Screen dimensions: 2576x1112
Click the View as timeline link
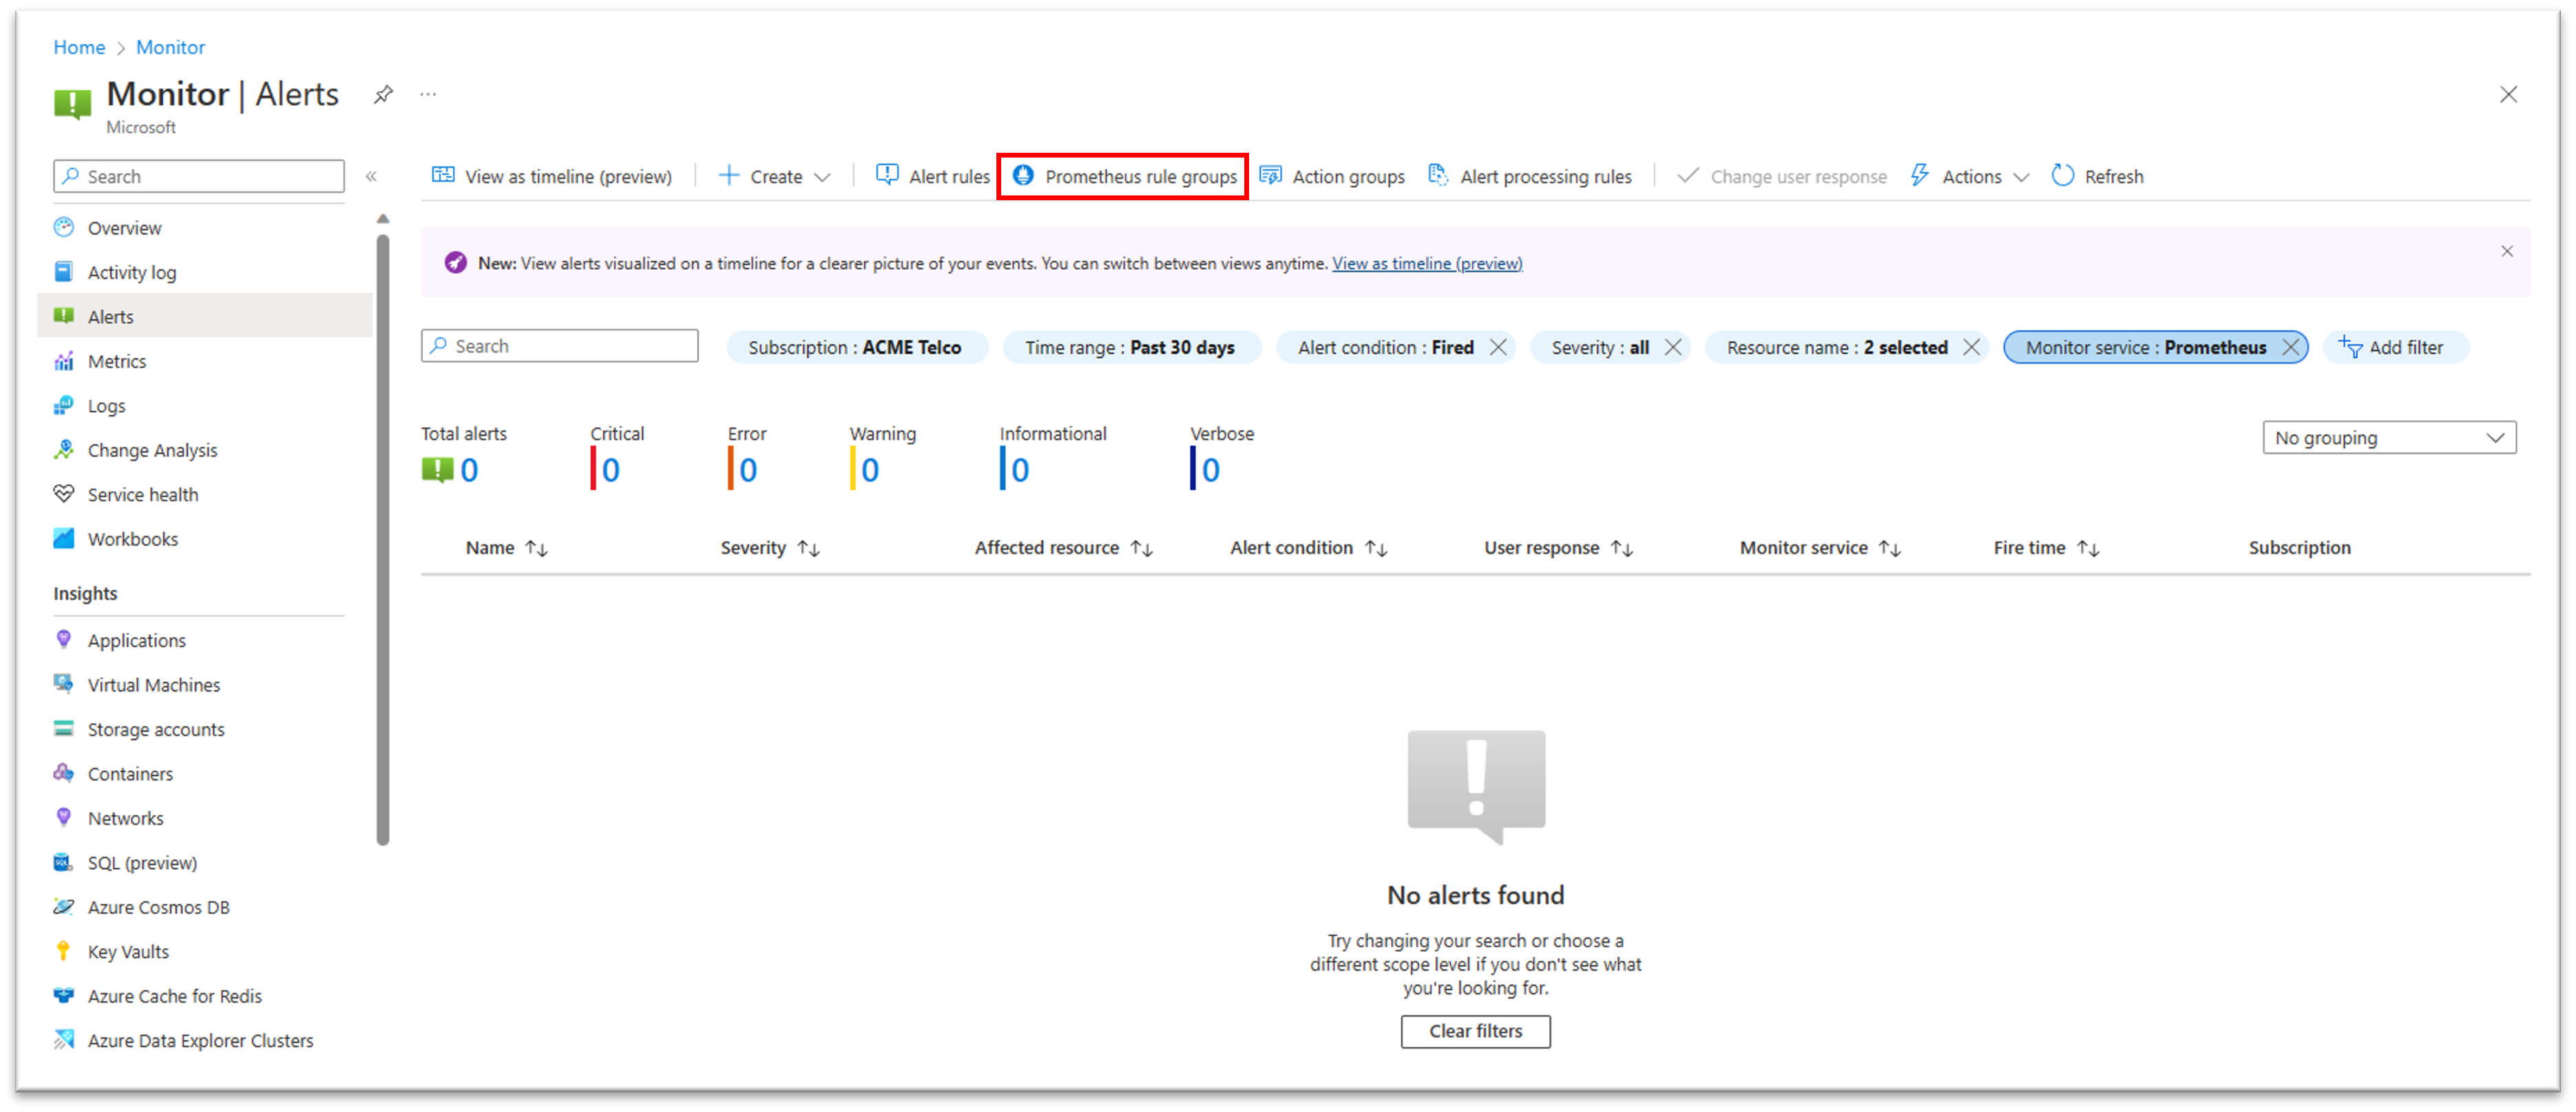[1427, 263]
